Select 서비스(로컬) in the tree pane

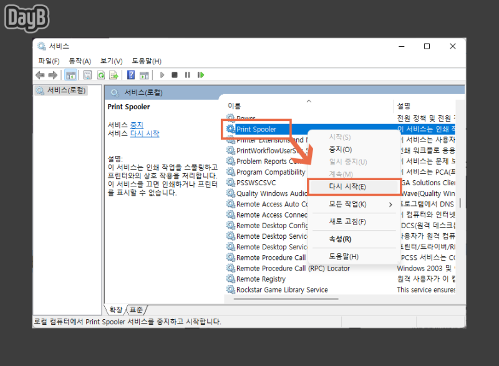click(61, 90)
